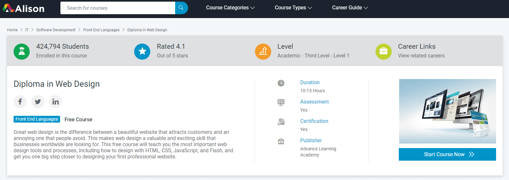Click the Start Course Now button
509x180 pixels.
click(x=447, y=154)
